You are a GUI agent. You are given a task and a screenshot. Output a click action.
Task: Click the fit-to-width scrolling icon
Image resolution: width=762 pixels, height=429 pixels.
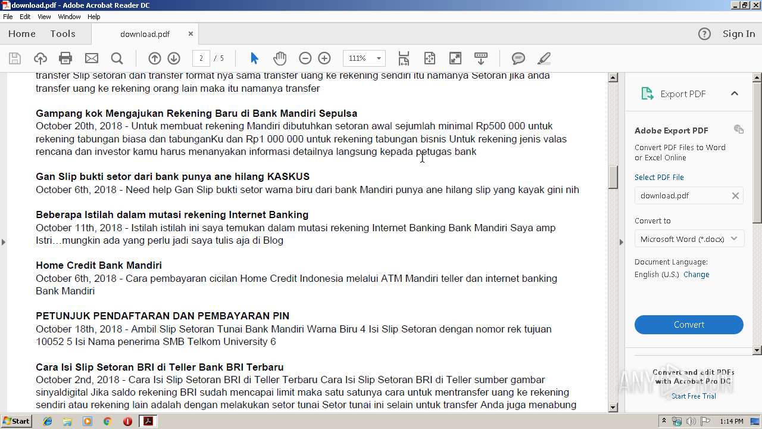coord(404,58)
